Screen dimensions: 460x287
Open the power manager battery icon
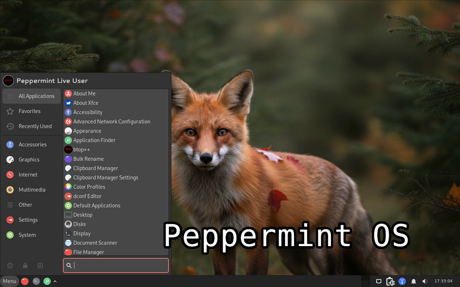(391, 281)
